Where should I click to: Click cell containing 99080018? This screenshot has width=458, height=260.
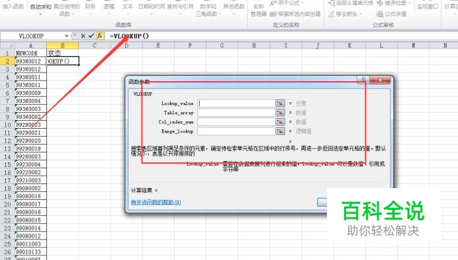tap(30, 196)
